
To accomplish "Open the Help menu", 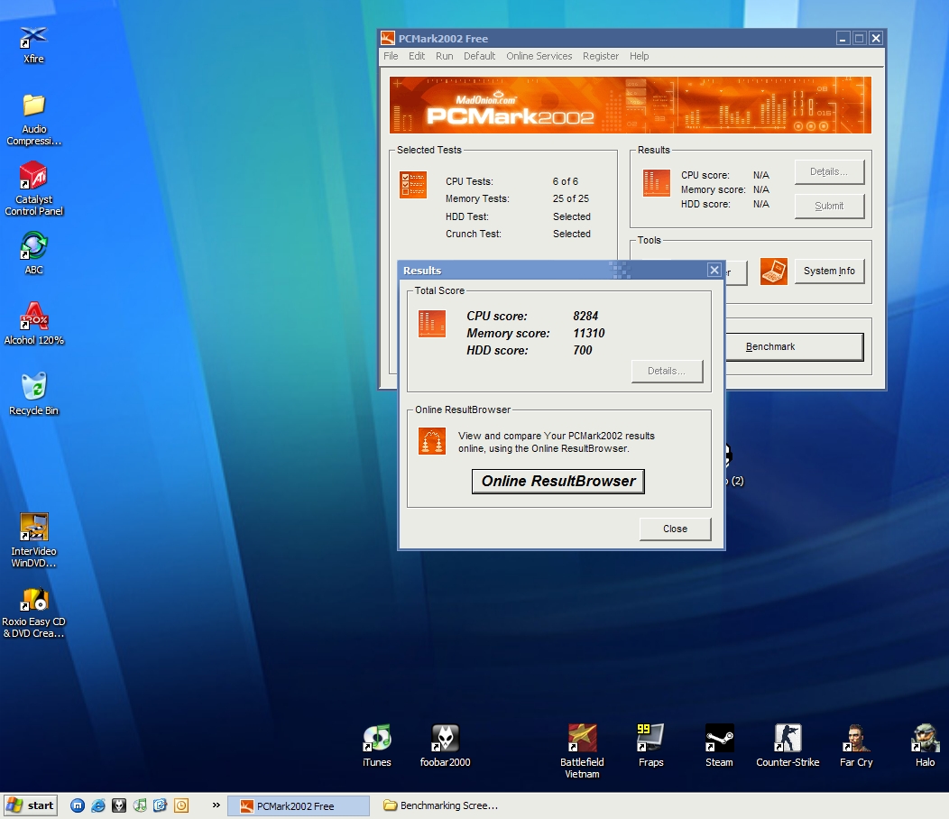I will click(639, 56).
